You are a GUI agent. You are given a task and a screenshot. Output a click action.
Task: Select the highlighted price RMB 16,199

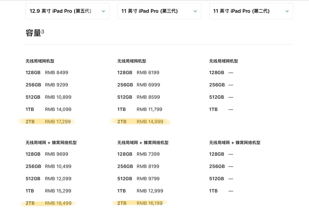pyautogui.click(x=150, y=203)
